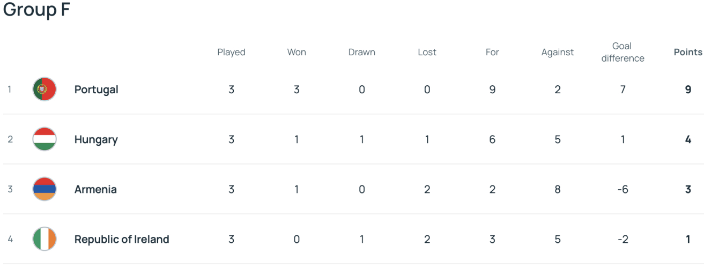Image resolution: width=704 pixels, height=268 pixels.
Task: Click the Drawn column header
Action: click(362, 52)
